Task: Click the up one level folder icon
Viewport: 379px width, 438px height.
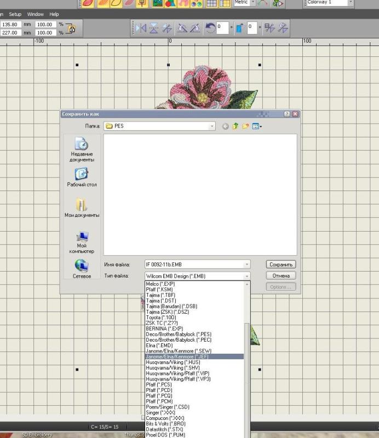Action: point(235,126)
